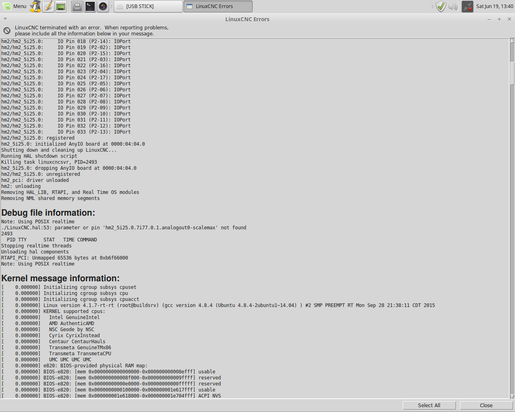Click the 'Centaur CentaurHauls' line

point(53,342)
